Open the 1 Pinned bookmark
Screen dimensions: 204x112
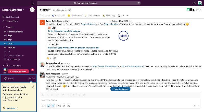45,16
